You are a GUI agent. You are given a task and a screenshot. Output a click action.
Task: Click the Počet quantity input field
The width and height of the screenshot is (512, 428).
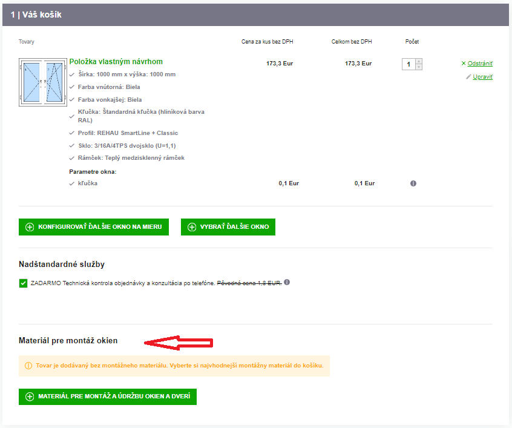coord(409,64)
